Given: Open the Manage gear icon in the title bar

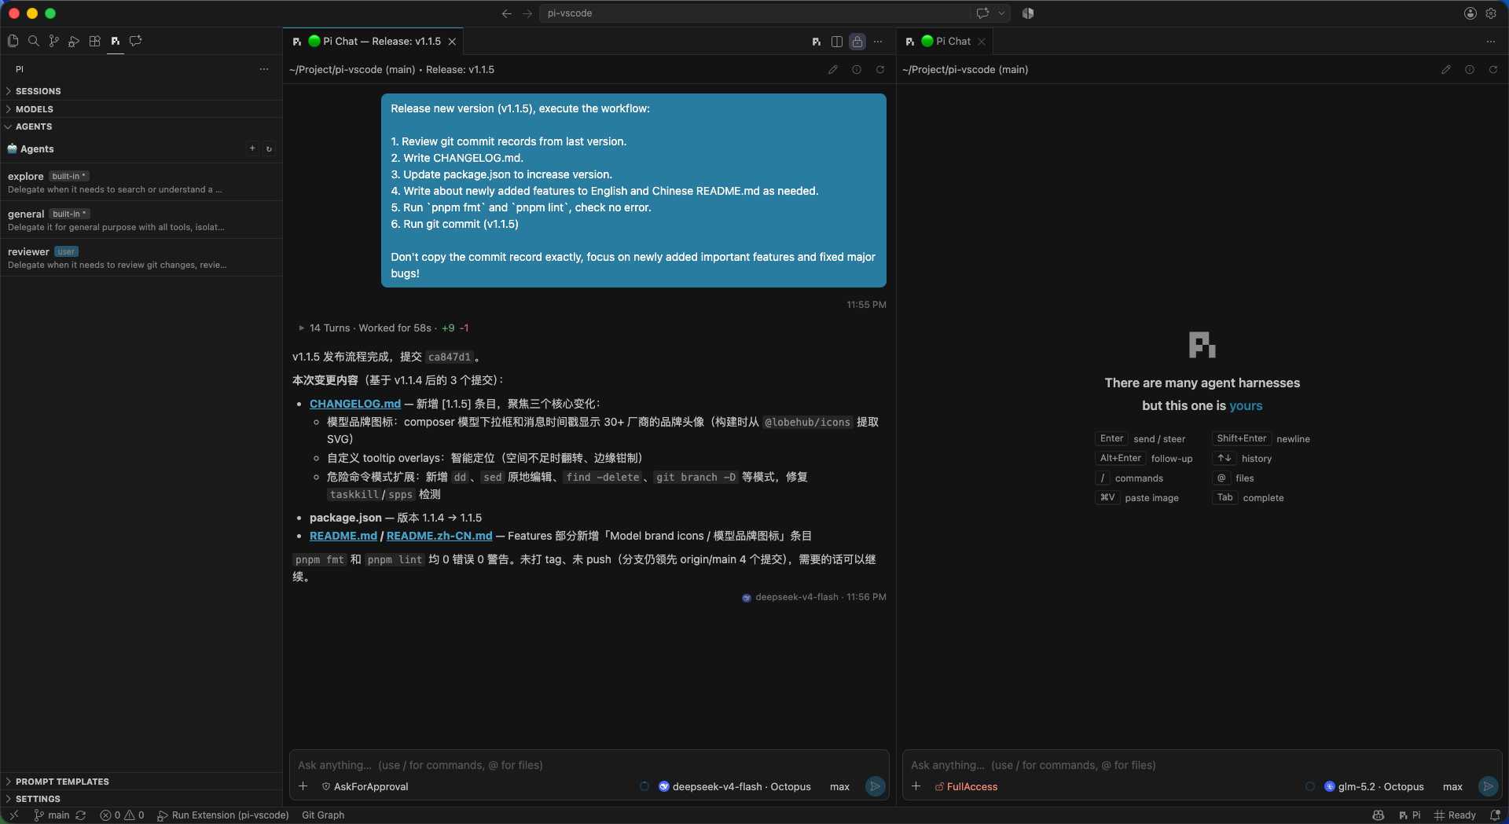Looking at the screenshot, I should (x=1491, y=13).
